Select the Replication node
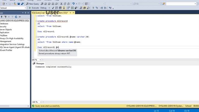Image resolution: width=199 pixels, height=112 pixels. (x=5, y=32)
